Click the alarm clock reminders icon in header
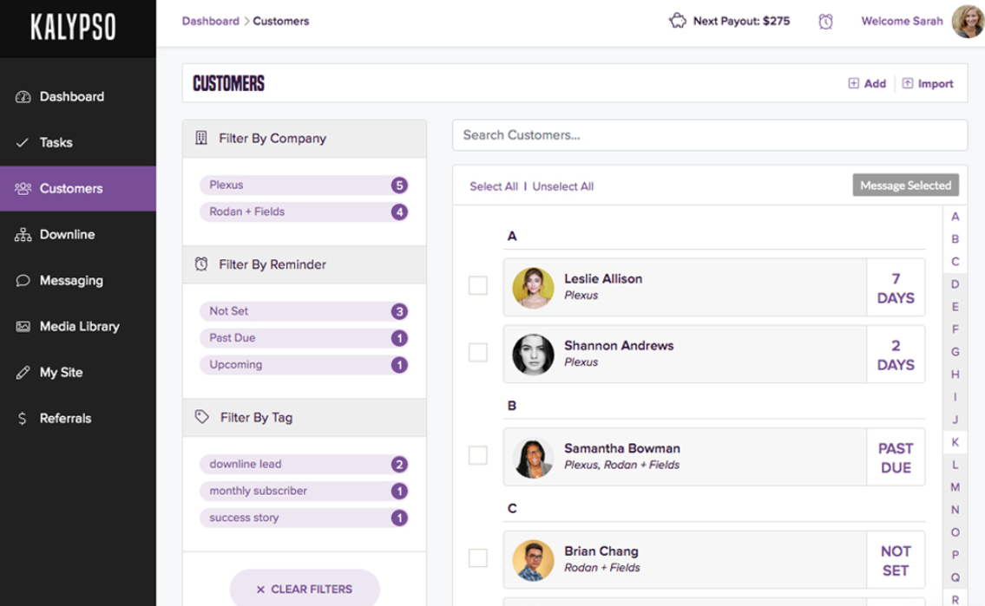 tap(825, 22)
